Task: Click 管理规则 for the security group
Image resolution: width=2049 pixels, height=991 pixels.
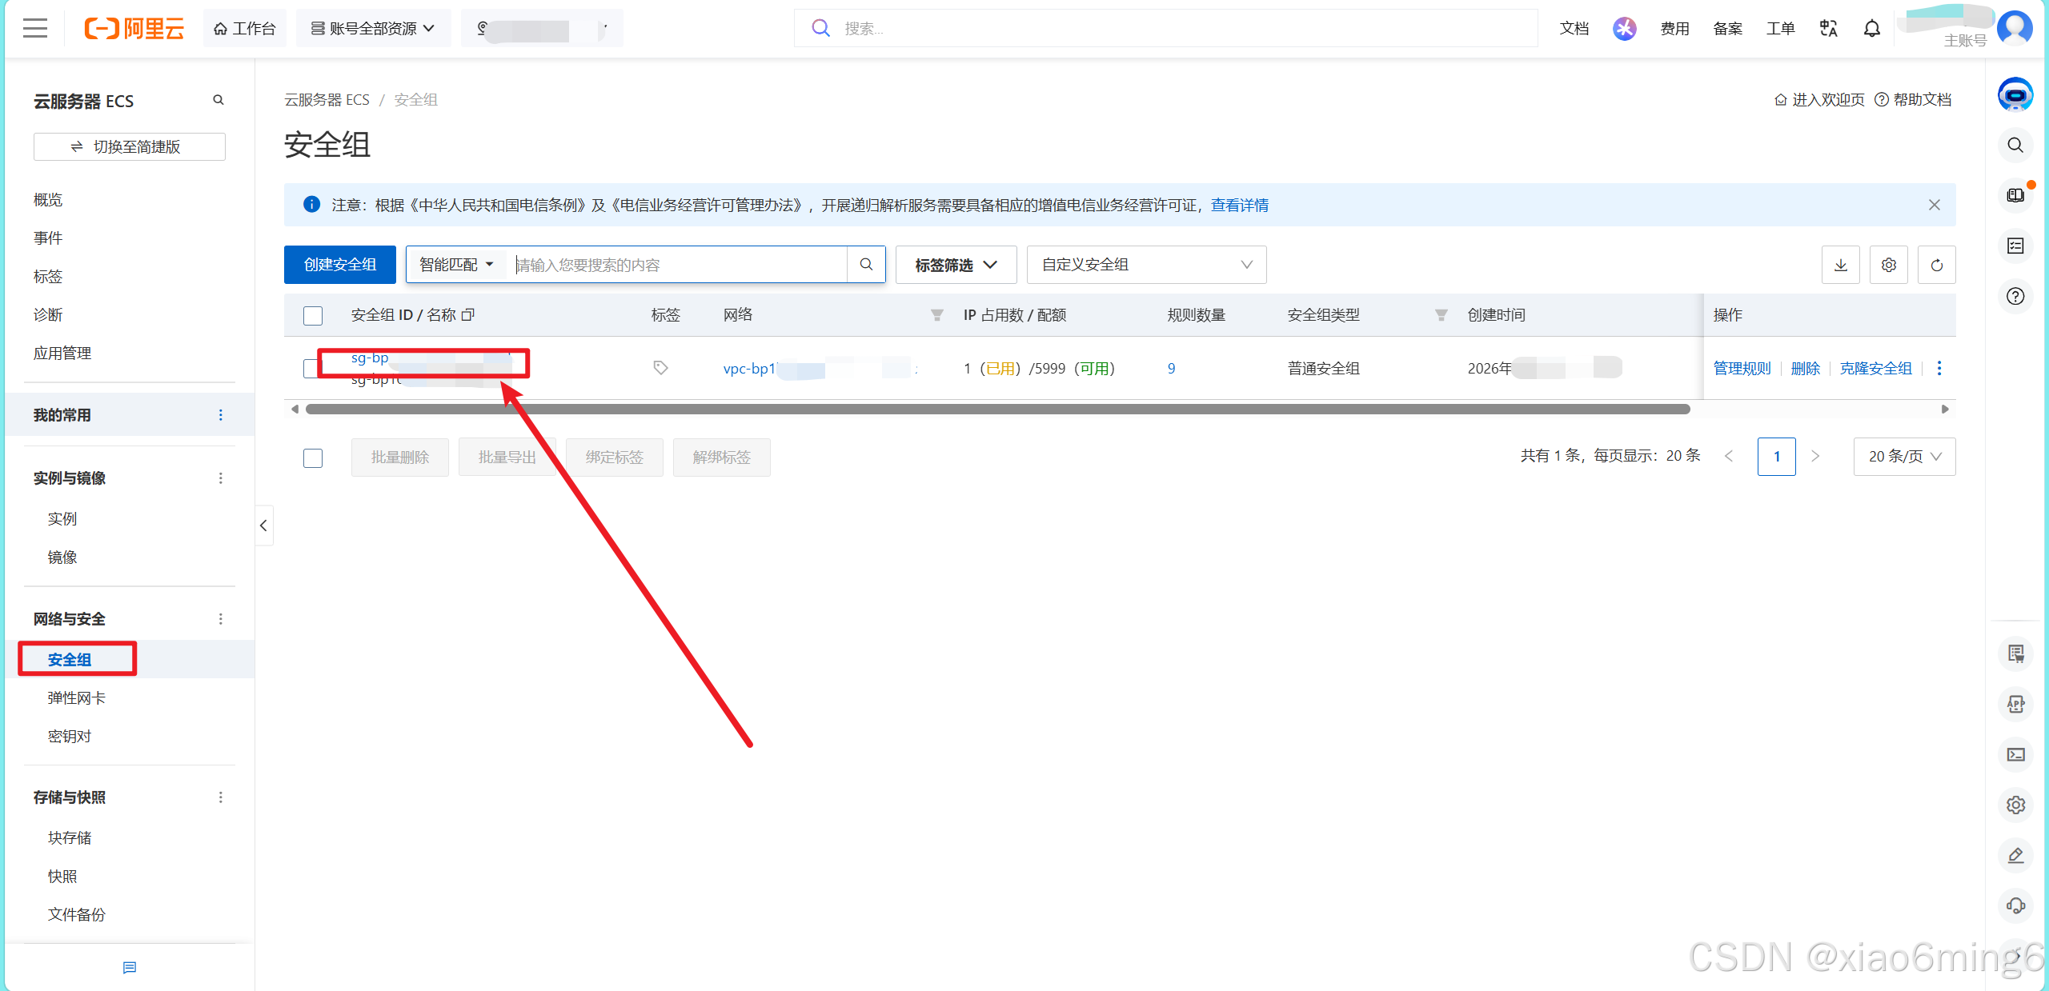Action: click(x=1742, y=369)
